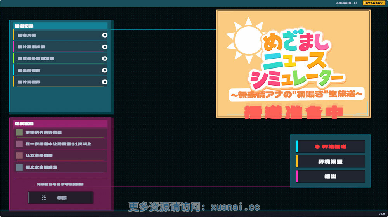Click the 播送记录 panel header
This screenshot has height=217, width=388.
pyautogui.click(x=61, y=26)
